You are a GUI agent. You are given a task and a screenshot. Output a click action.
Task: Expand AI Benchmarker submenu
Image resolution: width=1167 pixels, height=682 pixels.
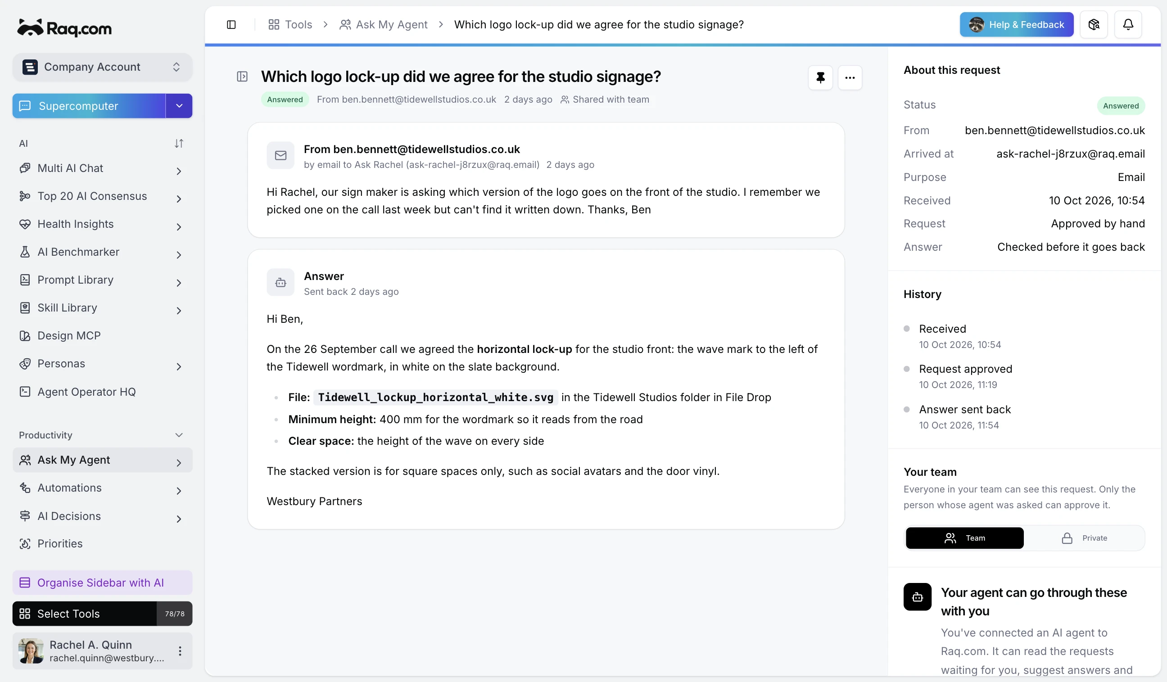[179, 255]
